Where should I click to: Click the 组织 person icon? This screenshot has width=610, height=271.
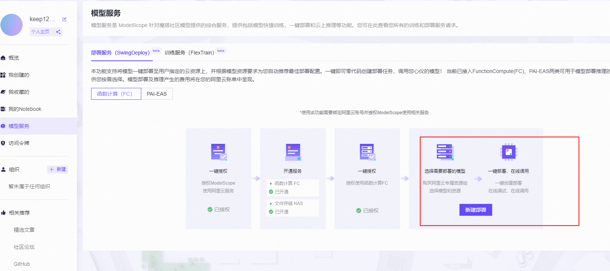[x=3, y=169]
